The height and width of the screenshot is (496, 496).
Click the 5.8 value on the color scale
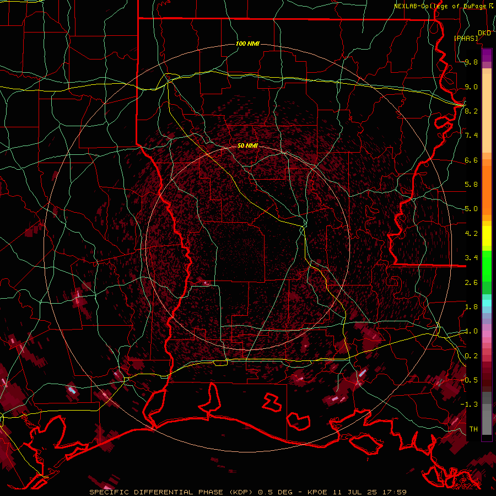(x=471, y=185)
